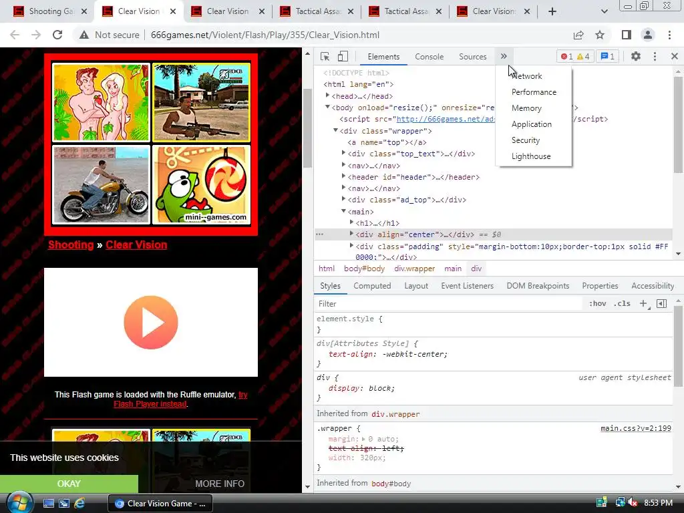This screenshot has height=513, width=684.
Task: Open the tab search dropdown arrow
Action: [604, 11]
